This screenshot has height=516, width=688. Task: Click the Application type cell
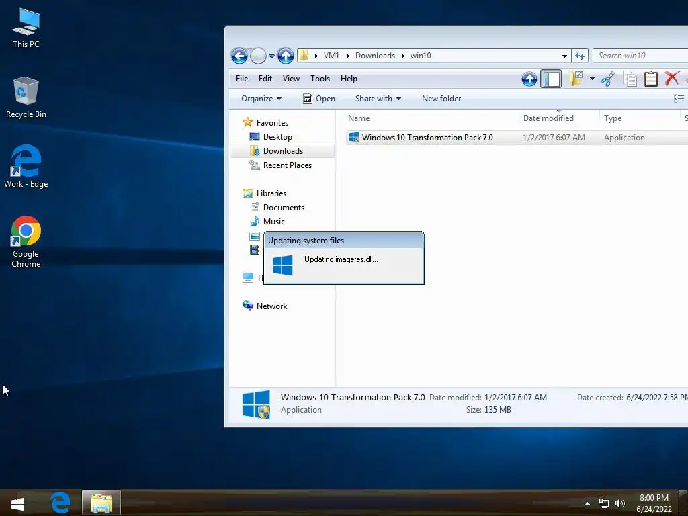tap(624, 138)
